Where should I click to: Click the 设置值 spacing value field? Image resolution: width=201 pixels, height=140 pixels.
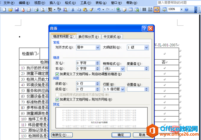point(136,89)
